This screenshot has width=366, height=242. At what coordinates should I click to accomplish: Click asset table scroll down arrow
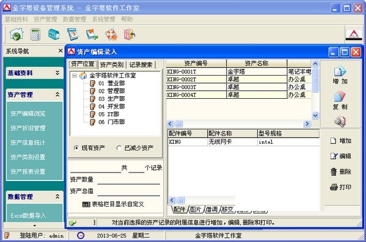click(315, 115)
